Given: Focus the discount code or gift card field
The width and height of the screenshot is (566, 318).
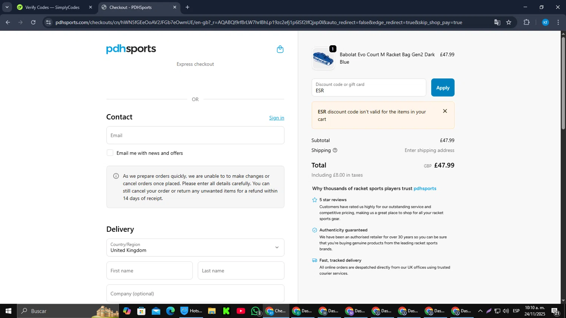Looking at the screenshot, I should coord(369,87).
